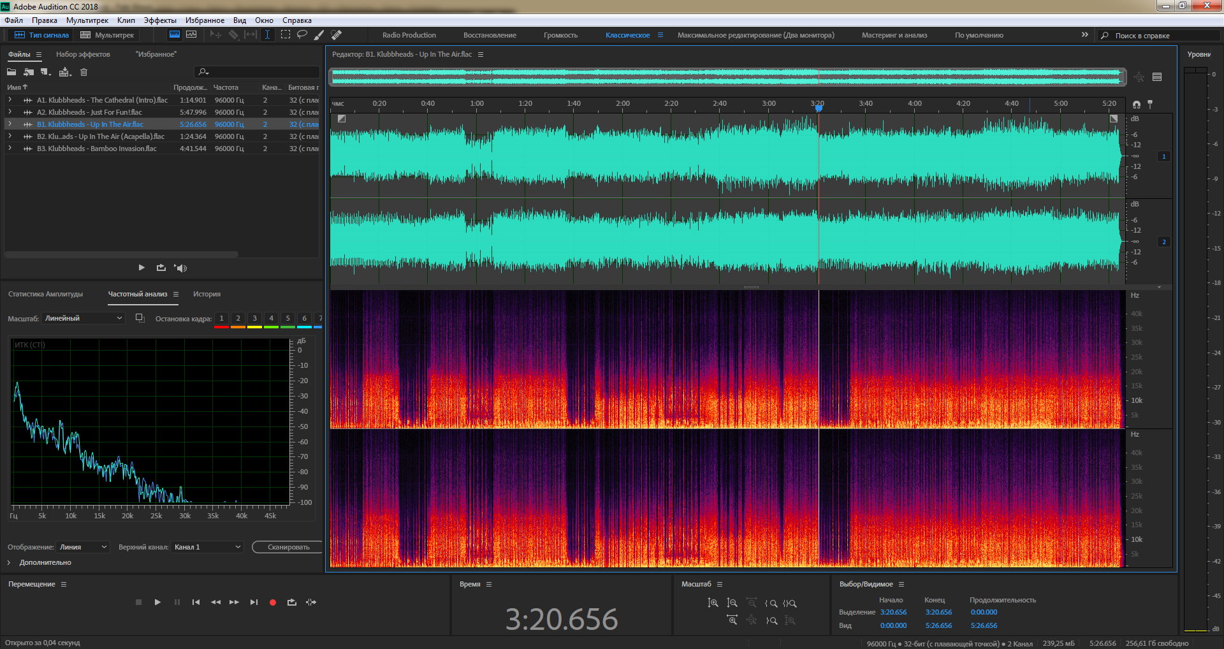
Task: Open the Верхний канал Канал 1 dropdown
Action: click(x=207, y=547)
